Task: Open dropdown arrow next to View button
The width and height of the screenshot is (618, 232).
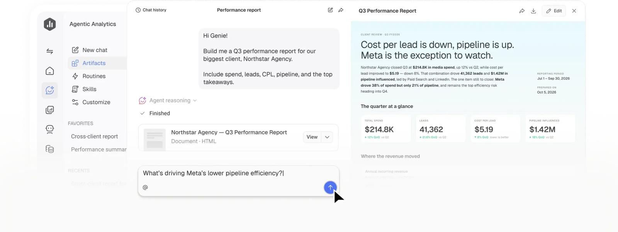Action: 327,137
